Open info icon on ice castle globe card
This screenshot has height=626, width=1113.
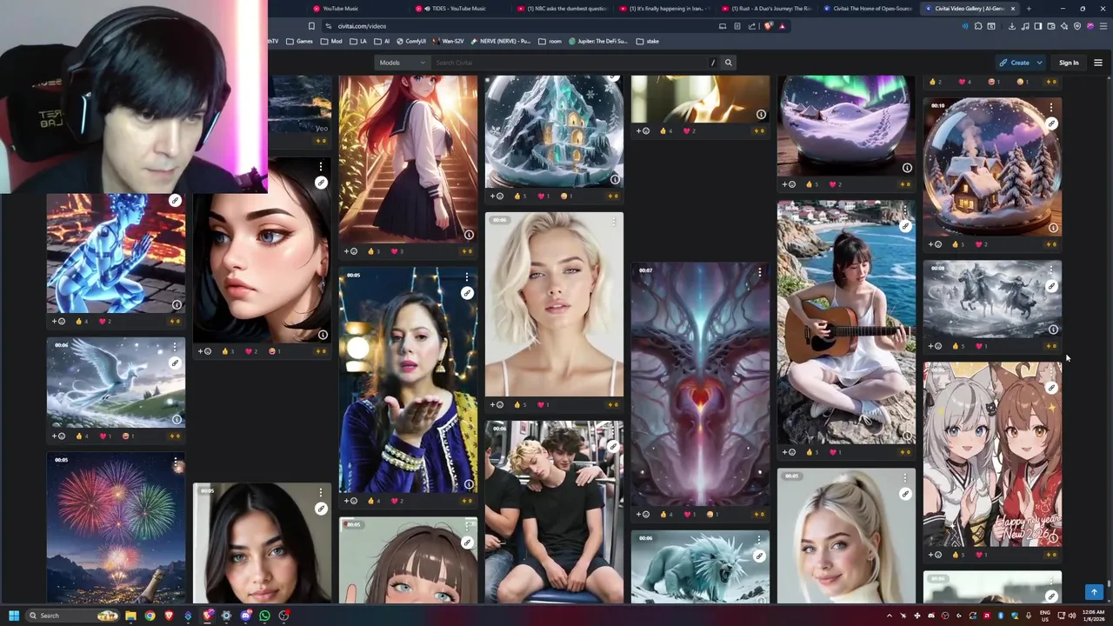point(615,180)
